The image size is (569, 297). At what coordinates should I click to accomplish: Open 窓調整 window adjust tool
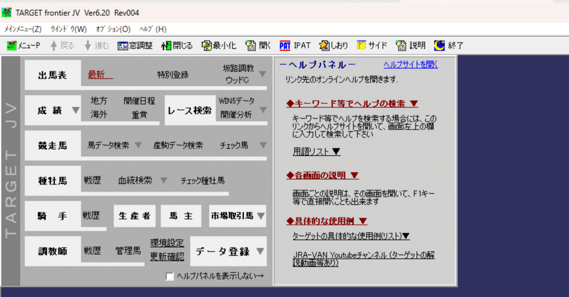point(135,45)
